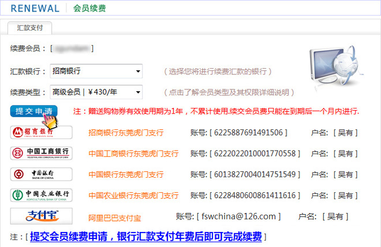Click the China Merchants Bank logo
The height and width of the screenshot is (247, 381).
[x=42, y=133]
